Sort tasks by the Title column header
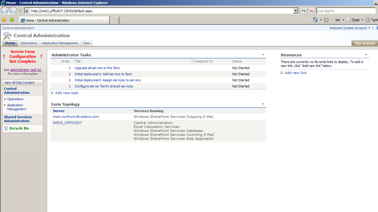 coord(78,61)
